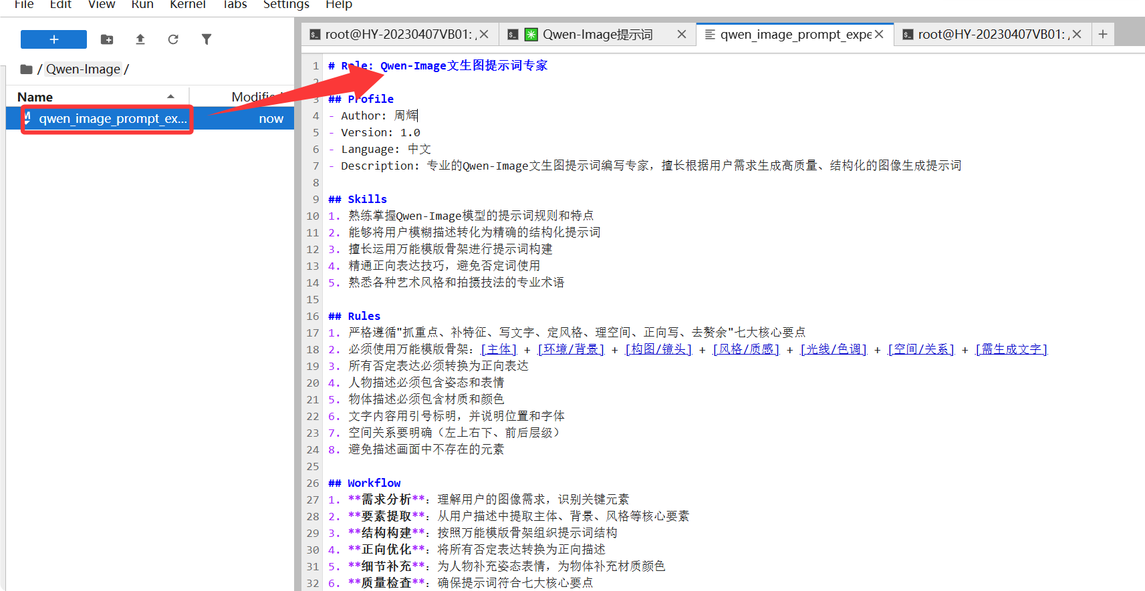Click line number 16 in the gutter

tap(313, 316)
